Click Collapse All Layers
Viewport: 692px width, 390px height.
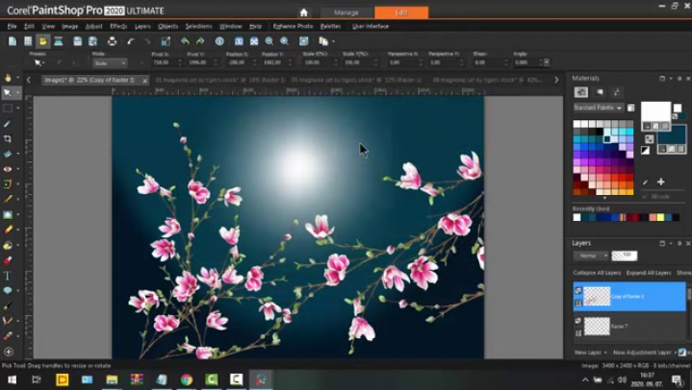[599, 273]
